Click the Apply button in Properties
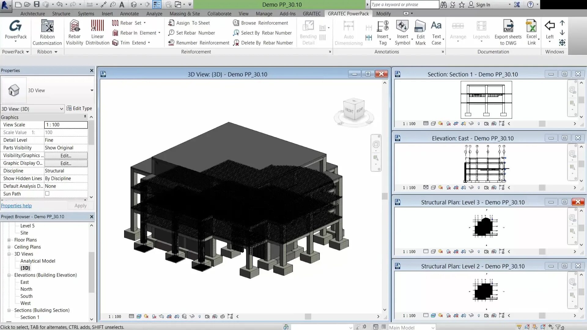The height and width of the screenshot is (330, 587). pos(80,206)
